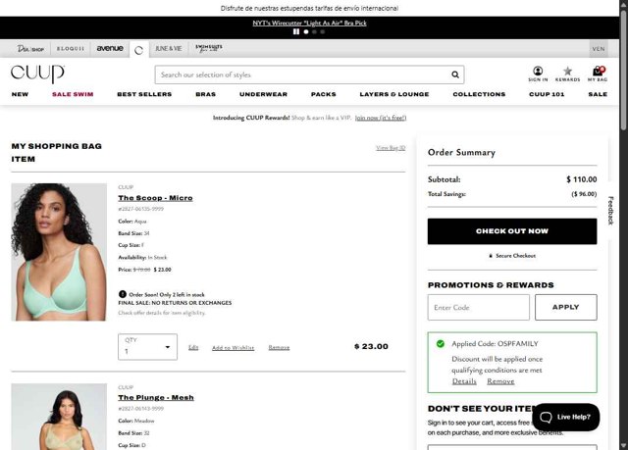628x450 pixels.
Task: Open the Dia Shop brand tab
Action: coord(30,49)
